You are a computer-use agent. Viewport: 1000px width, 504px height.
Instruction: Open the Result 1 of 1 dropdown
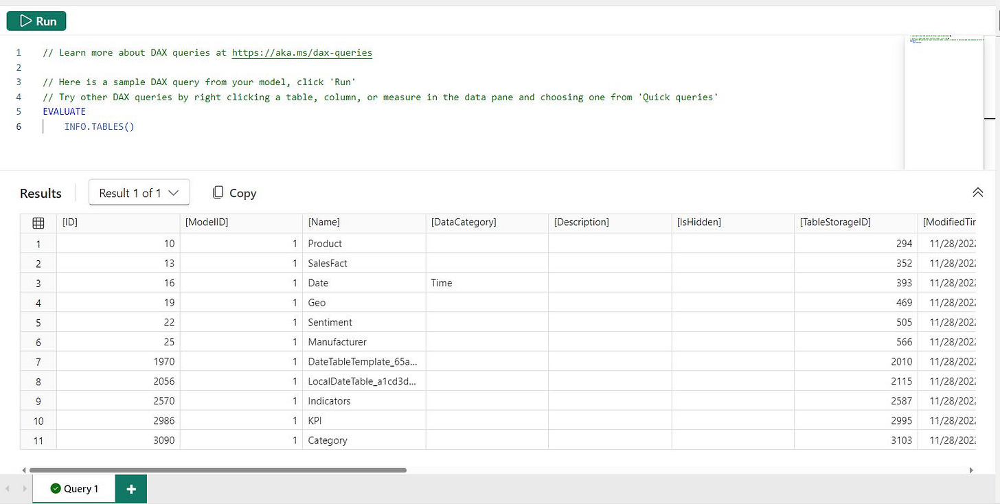139,193
